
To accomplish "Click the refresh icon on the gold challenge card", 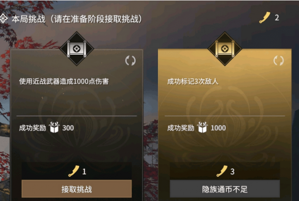I will pyautogui.click(x=279, y=61).
